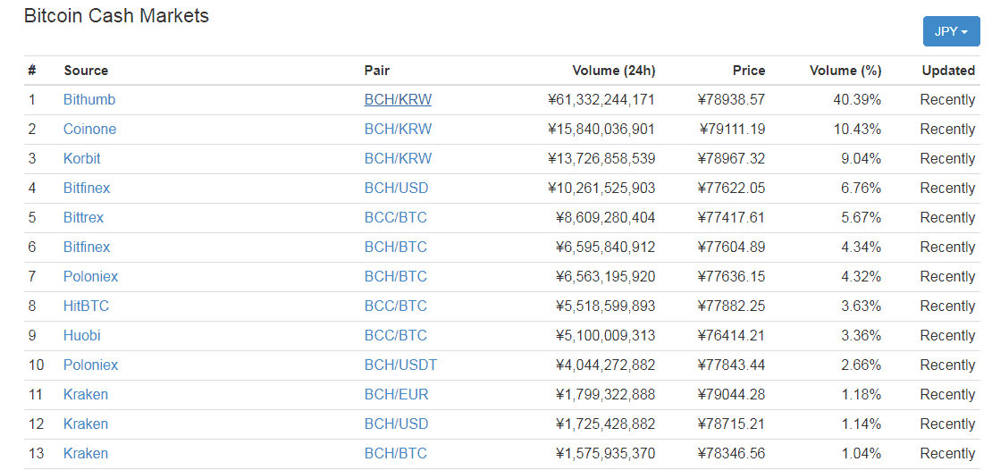The height and width of the screenshot is (470, 992).
Task: Click Korbit's BCH/KRW pair link
Action: click(x=398, y=158)
